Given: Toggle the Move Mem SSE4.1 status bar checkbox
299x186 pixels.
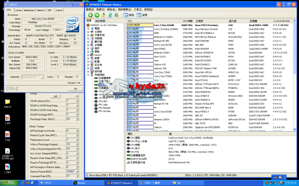Looking at the screenshot, I should click(87, 175).
